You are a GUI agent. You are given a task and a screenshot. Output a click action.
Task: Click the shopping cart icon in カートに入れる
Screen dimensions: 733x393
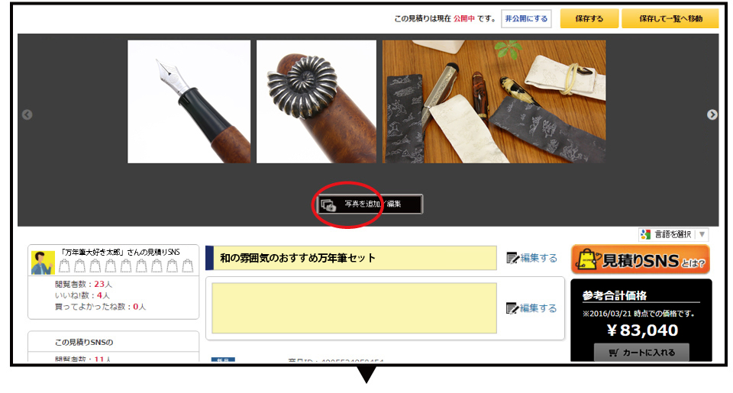tap(614, 353)
